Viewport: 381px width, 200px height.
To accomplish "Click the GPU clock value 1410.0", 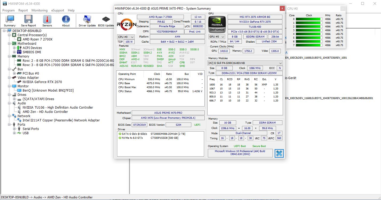I will (224, 51).
